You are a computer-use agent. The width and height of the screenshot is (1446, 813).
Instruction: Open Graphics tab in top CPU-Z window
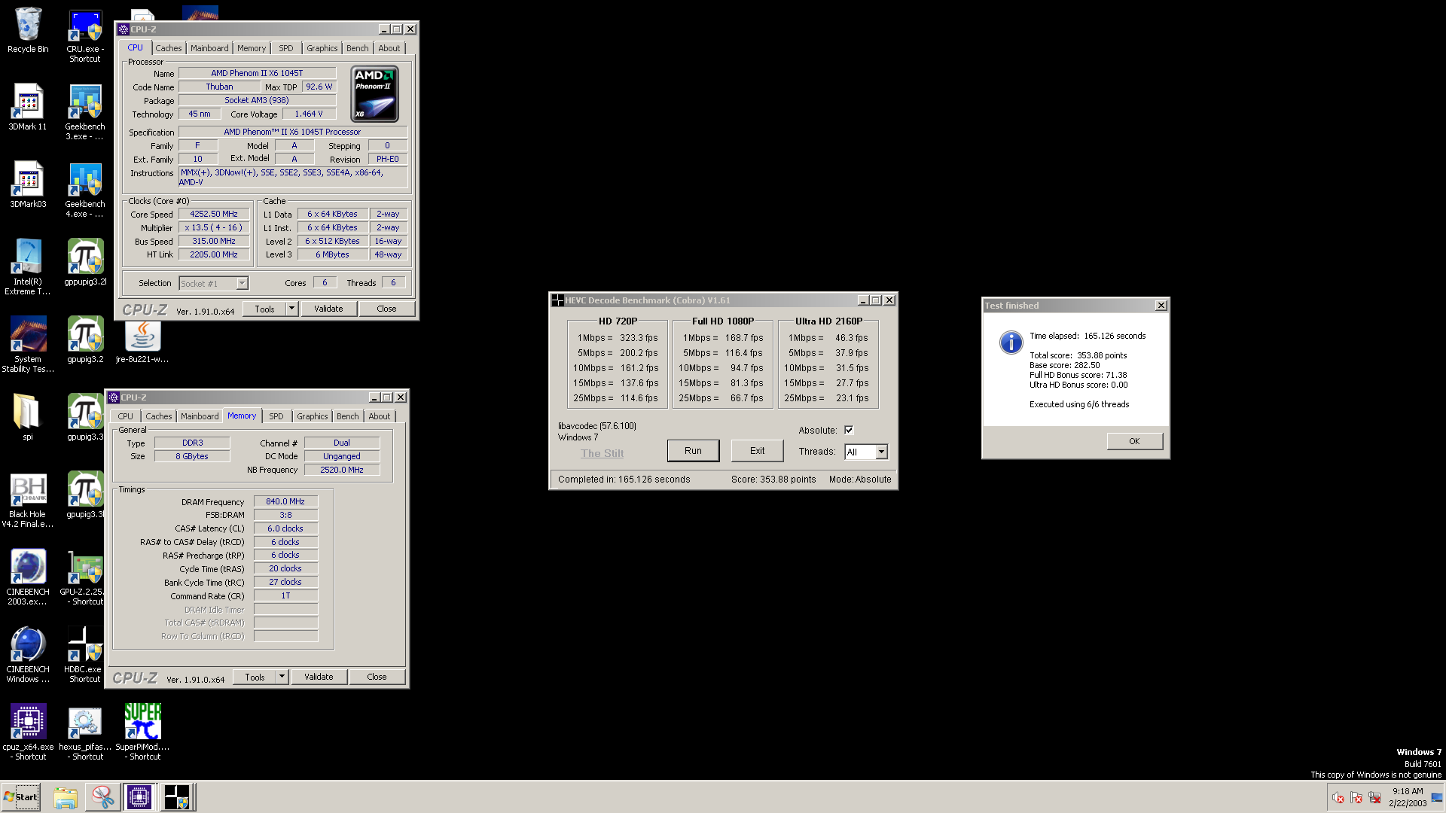(x=322, y=48)
